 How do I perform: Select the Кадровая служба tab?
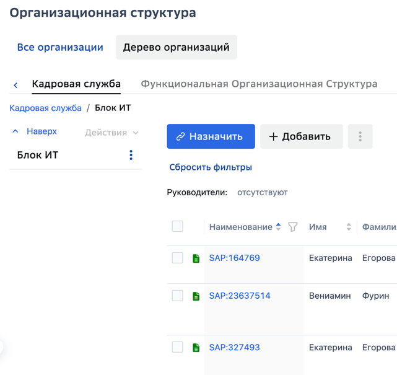tap(76, 84)
